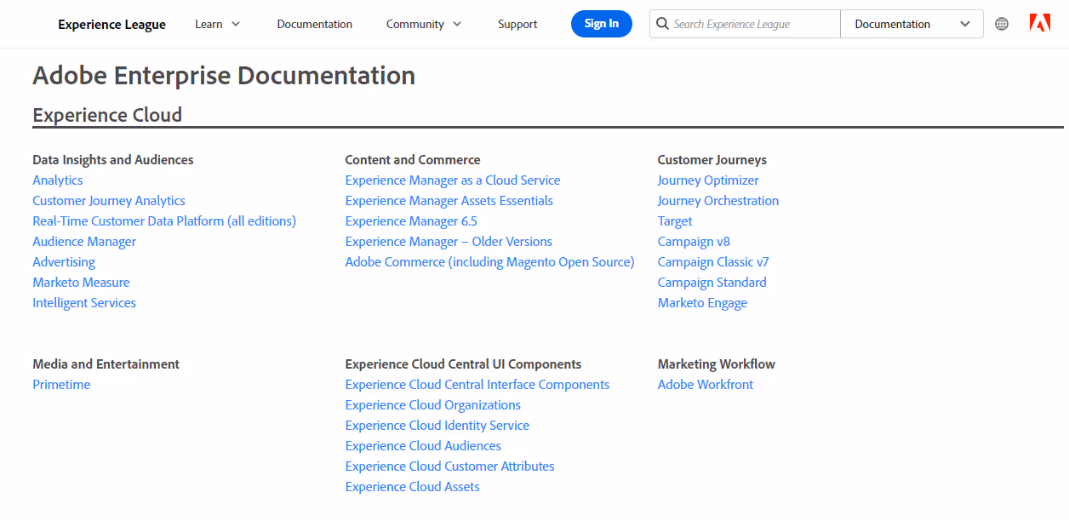Open Experience Cloud Organizations link
The image size is (1069, 521).
tap(433, 405)
